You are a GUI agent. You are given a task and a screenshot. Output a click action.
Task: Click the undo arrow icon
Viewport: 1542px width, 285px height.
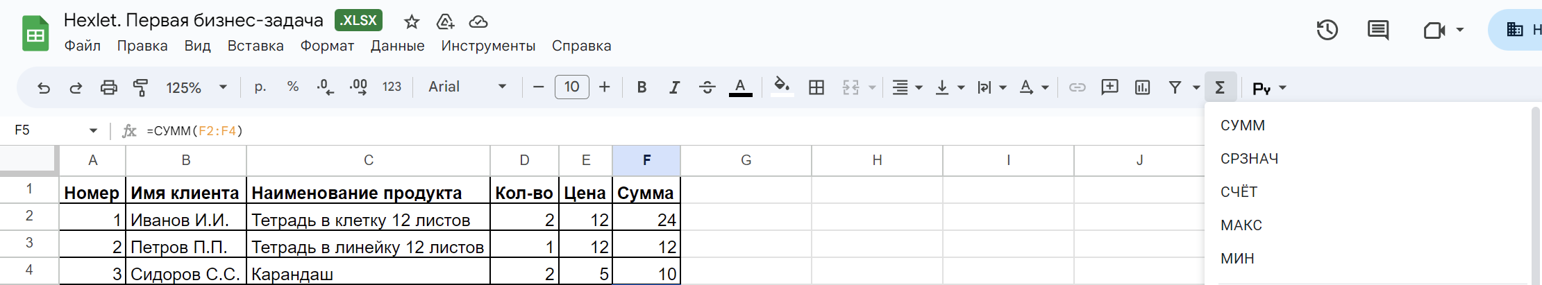click(x=44, y=87)
